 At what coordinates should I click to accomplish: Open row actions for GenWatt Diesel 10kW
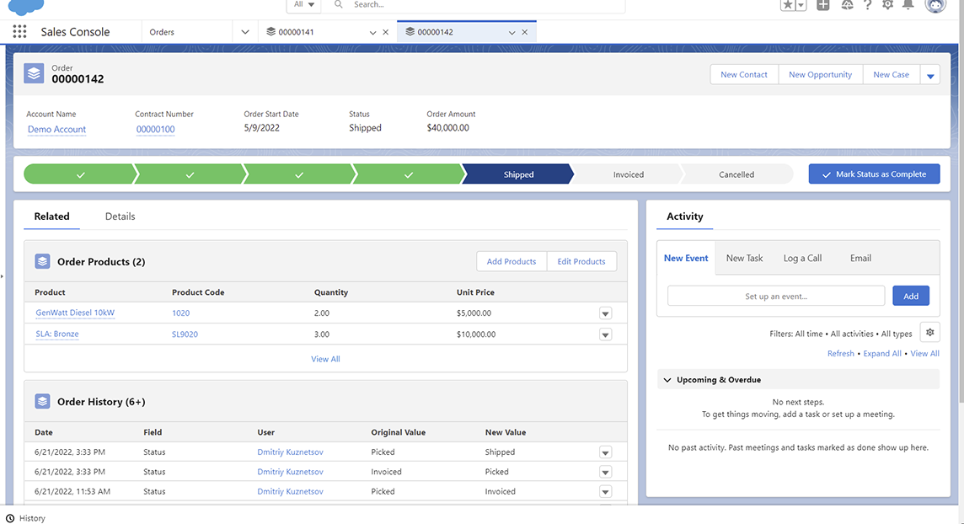(x=605, y=313)
